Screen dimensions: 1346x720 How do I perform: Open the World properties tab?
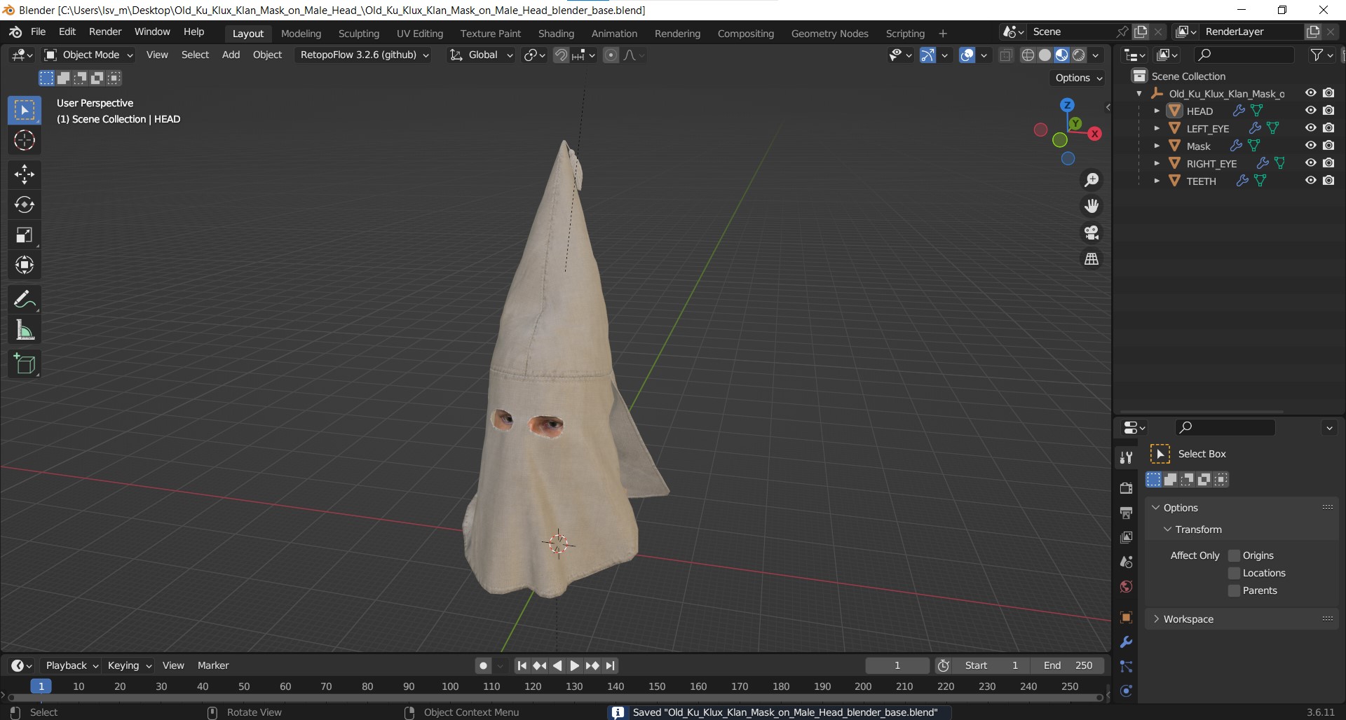tap(1127, 586)
